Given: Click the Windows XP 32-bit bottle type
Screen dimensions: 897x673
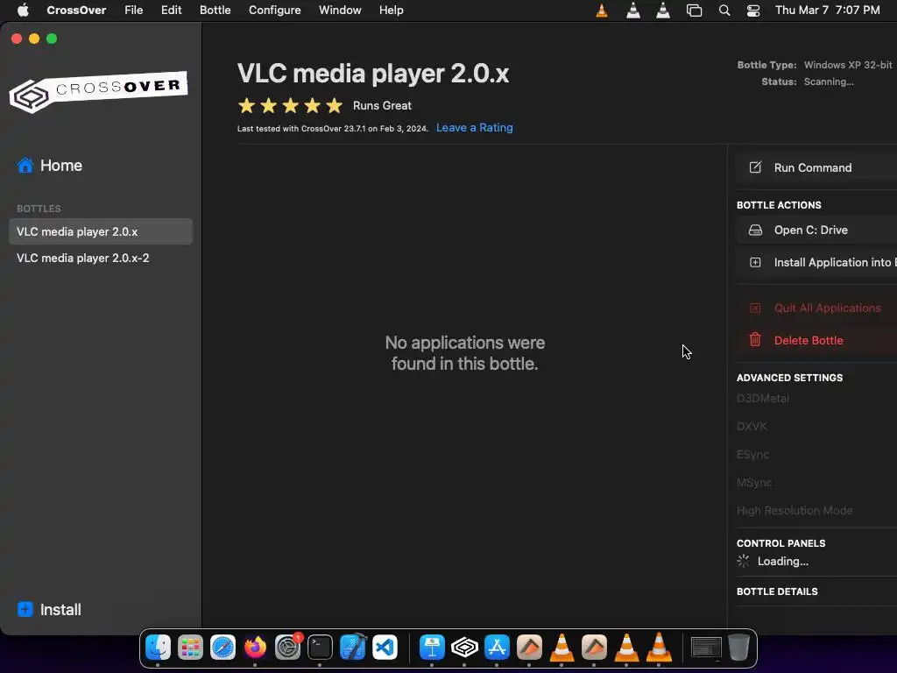Looking at the screenshot, I should tap(848, 65).
